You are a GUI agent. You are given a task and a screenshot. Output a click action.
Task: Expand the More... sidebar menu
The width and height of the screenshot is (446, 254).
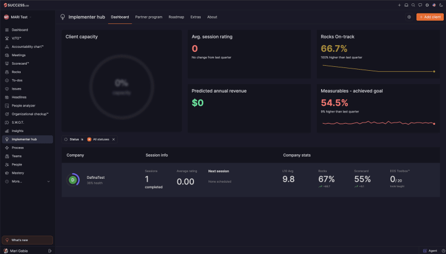coord(27,181)
